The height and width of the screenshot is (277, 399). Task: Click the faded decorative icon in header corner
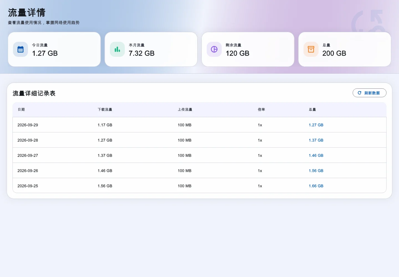coord(369,22)
